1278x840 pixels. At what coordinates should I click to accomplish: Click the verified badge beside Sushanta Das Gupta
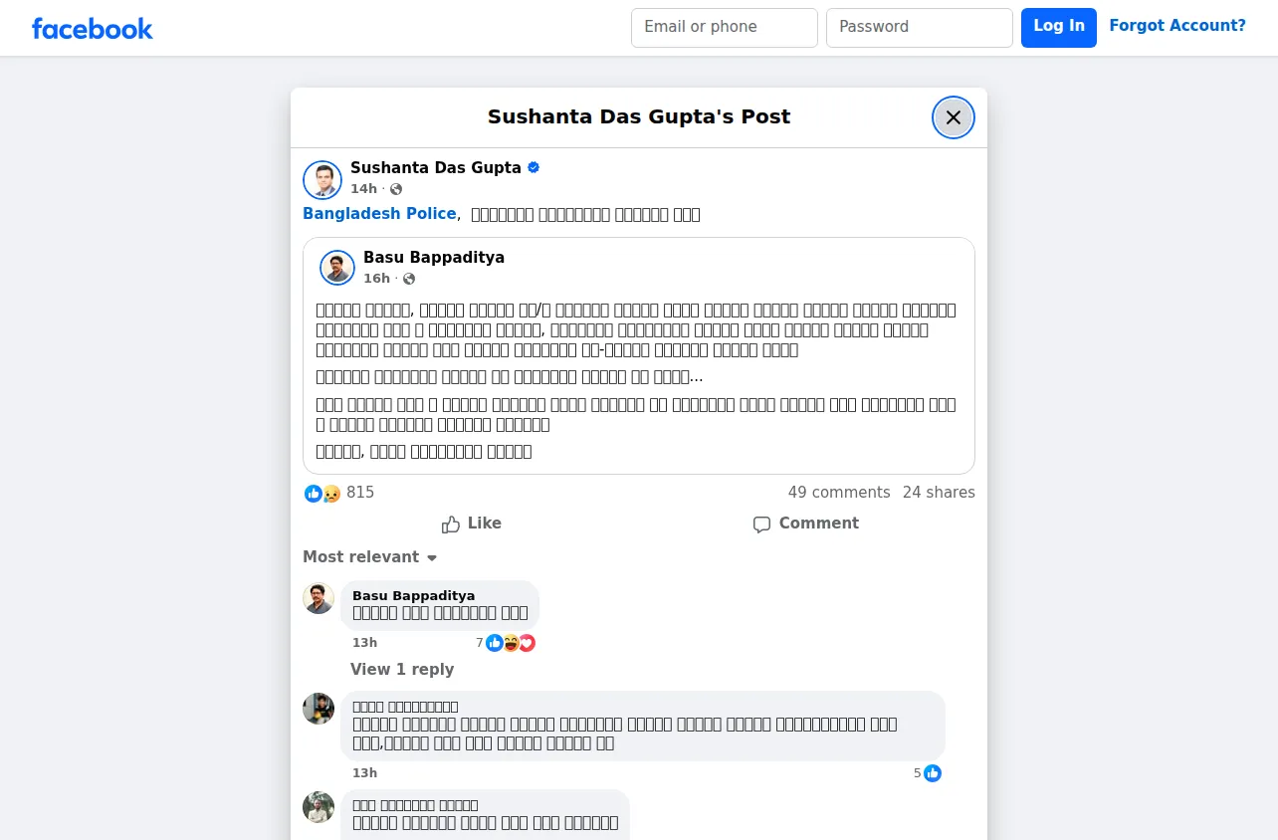click(x=533, y=167)
